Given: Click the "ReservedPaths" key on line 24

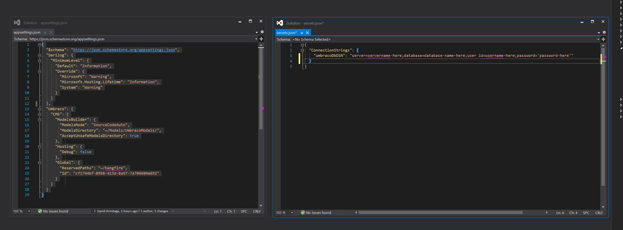Looking at the screenshot, I should click(76, 168).
